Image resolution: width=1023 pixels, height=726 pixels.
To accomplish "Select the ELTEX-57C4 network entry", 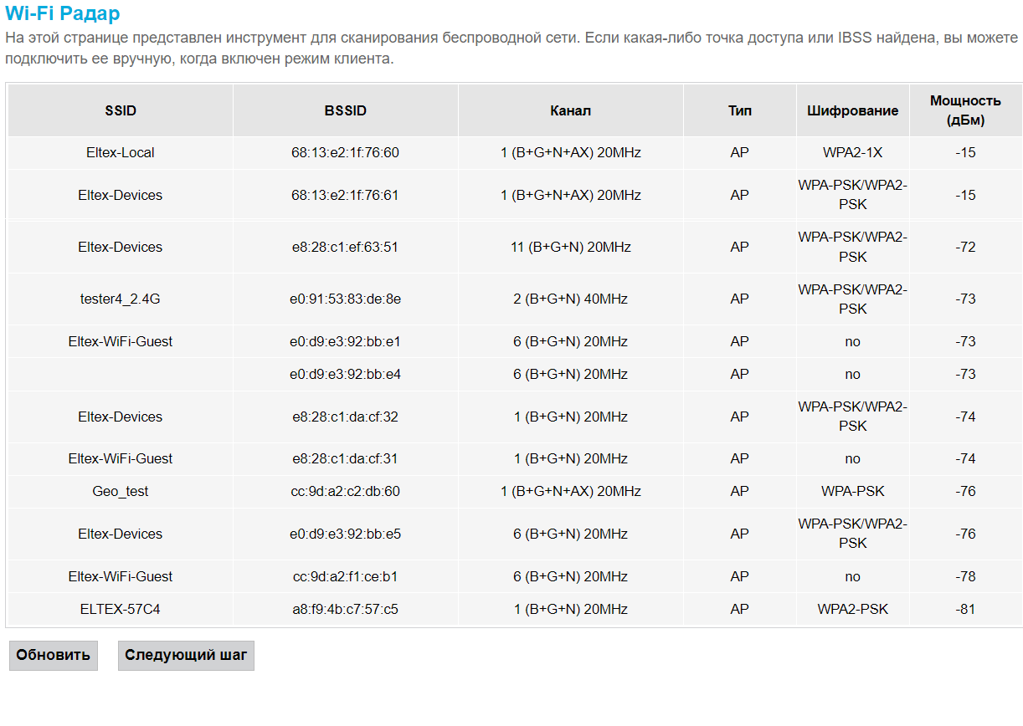I will click(x=121, y=609).
